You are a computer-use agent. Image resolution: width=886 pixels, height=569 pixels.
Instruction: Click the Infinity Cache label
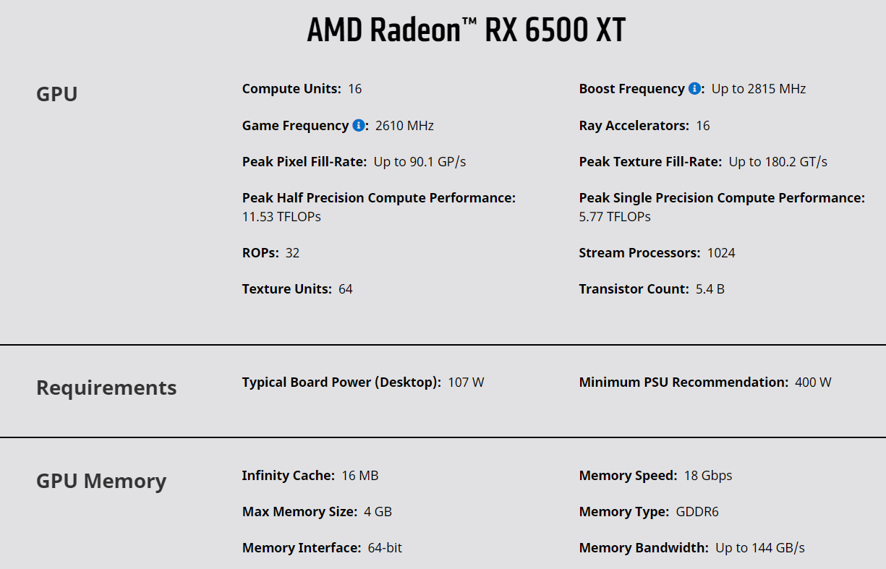coord(289,475)
